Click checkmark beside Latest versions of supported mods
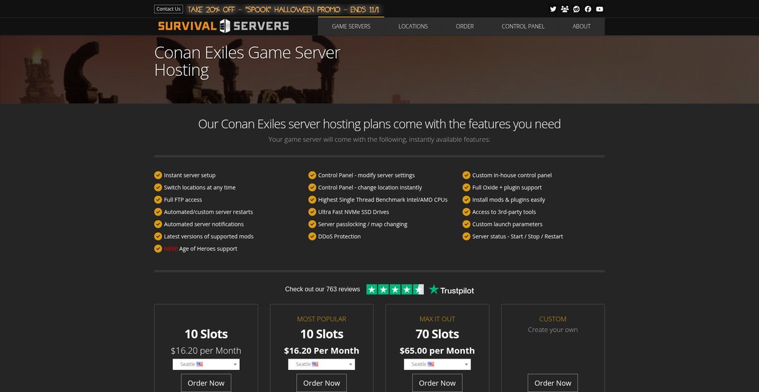 (158, 236)
